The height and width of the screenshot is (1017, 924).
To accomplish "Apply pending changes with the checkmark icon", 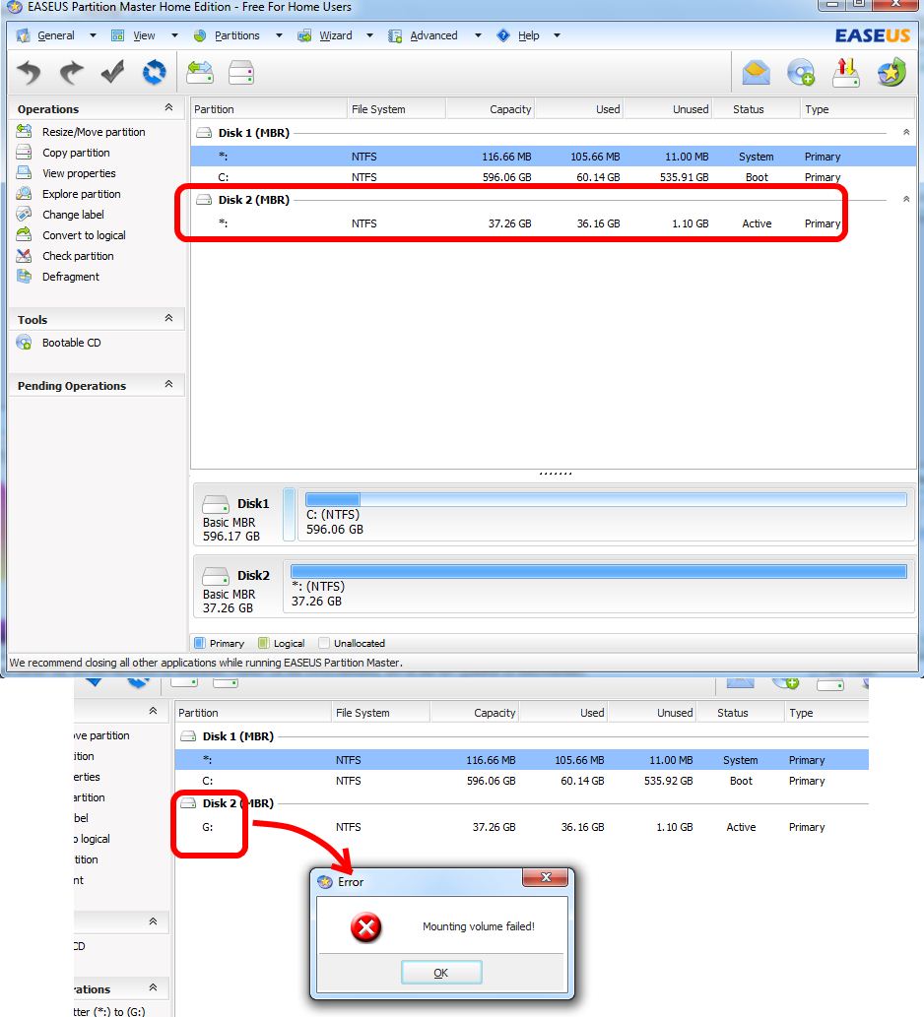I will coord(112,72).
